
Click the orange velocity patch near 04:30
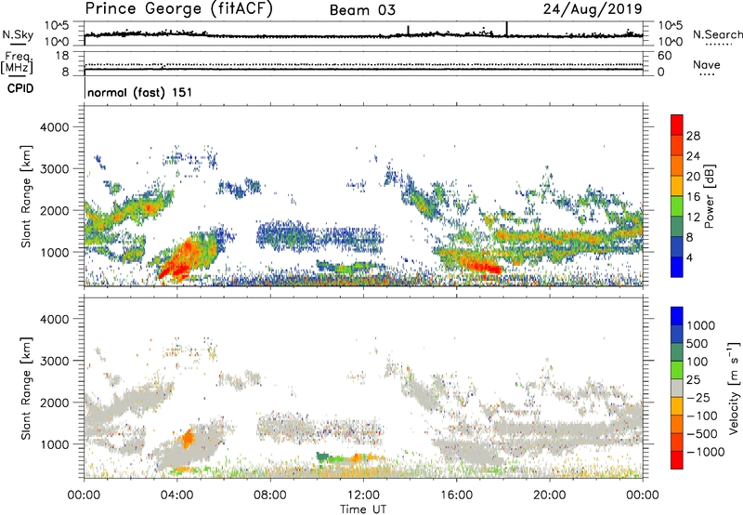(189, 439)
